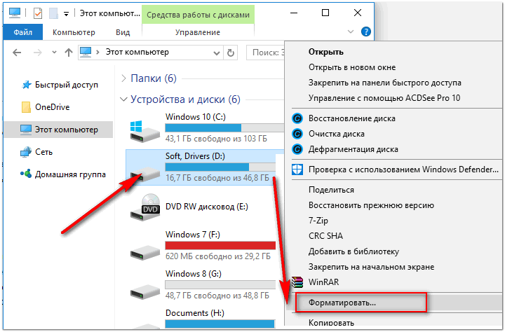505x332 pixels.
Task: Open the 7-Zip submenu
Action: click(318, 221)
